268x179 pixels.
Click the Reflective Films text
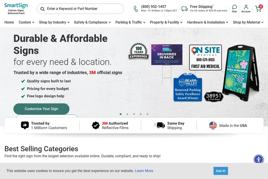pyautogui.click(x=115, y=128)
